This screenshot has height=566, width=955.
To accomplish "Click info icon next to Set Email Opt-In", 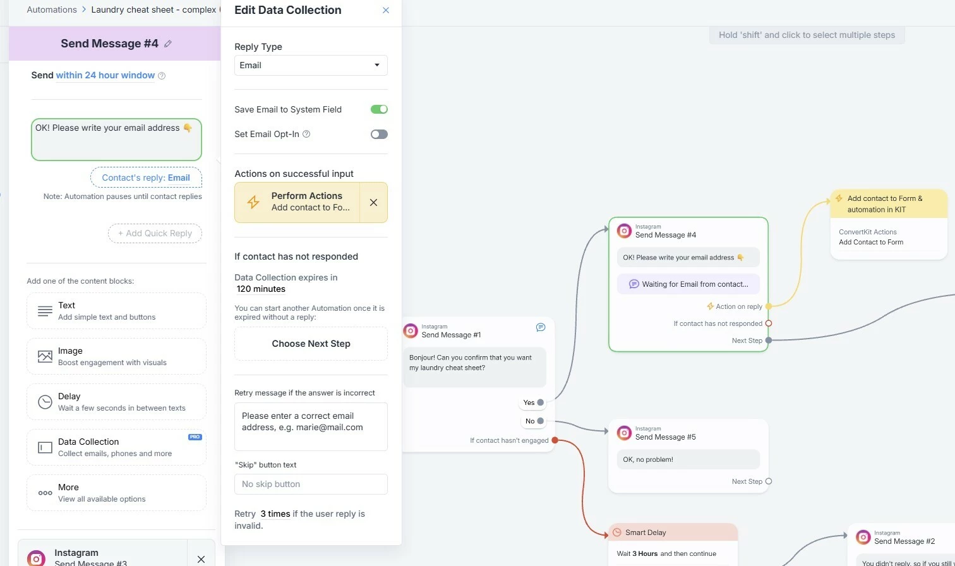I will [x=306, y=134].
